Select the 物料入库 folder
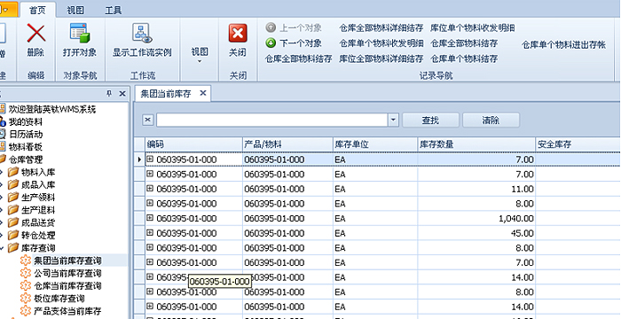 click(38, 172)
